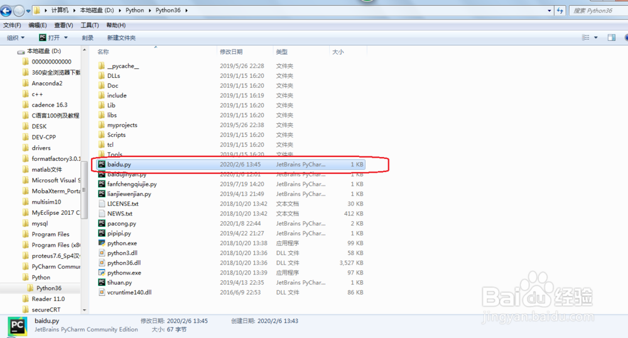628x338 pixels.
Task: Select the LICENSE.txt document icon
Action: (x=102, y=204)
